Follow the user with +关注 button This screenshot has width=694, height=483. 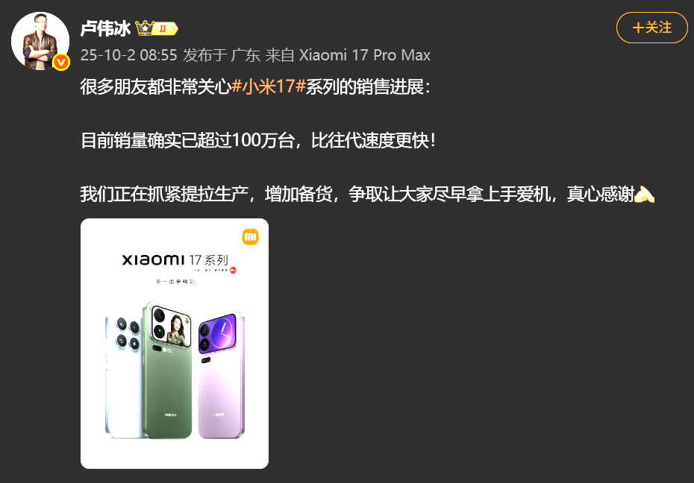pos(652,28)
